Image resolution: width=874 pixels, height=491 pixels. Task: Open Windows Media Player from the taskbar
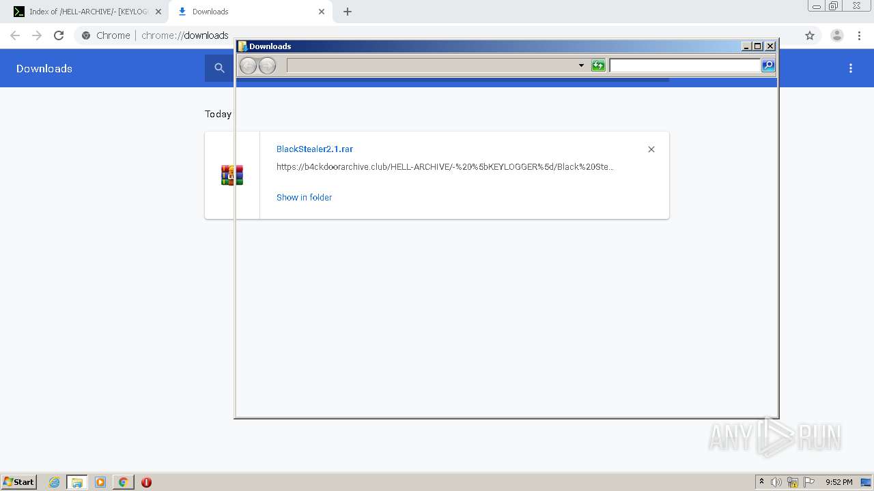(x=100, y=482)
